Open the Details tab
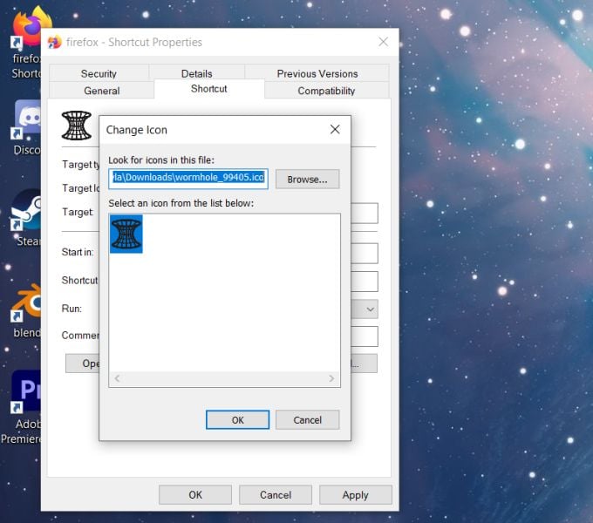This screenshot has width=593, height=523. click(197, 73)
